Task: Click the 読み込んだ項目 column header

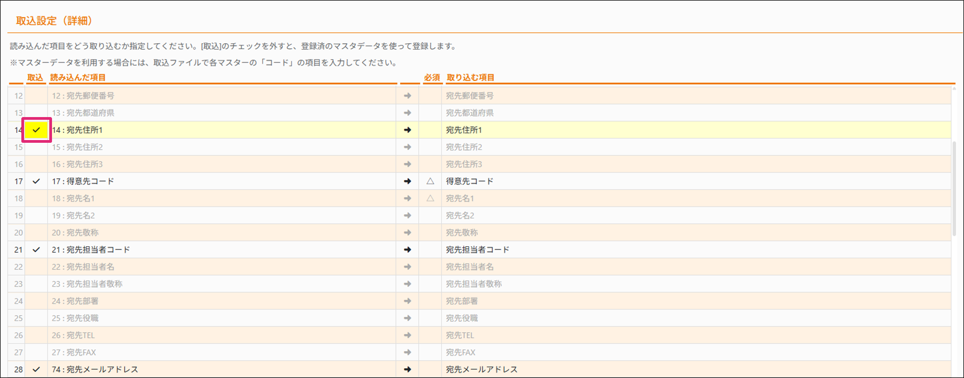Action: pyautogui.click(x=78, y=78)
